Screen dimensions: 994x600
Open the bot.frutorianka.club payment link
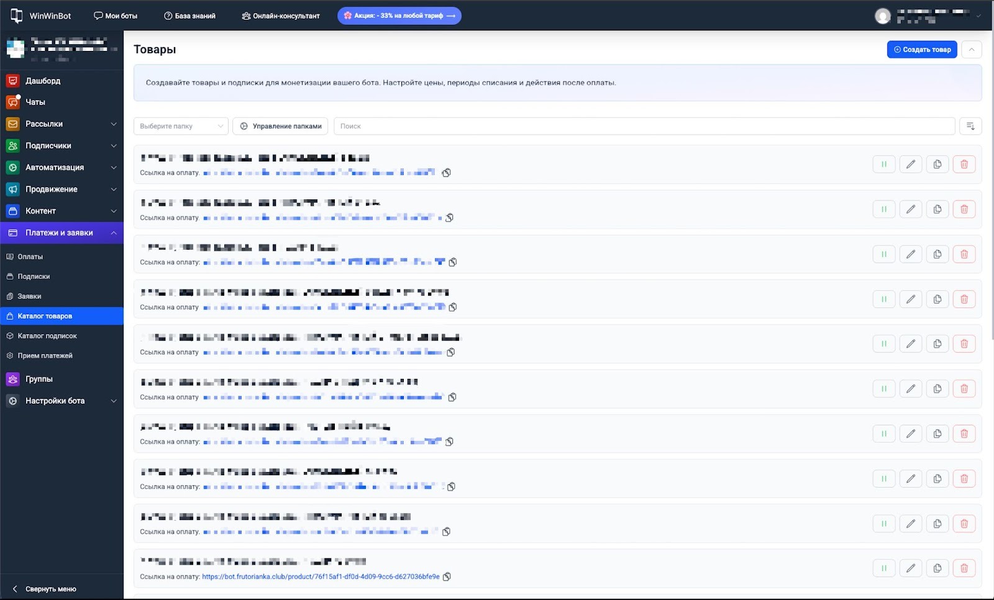click(x=321, y=576)
